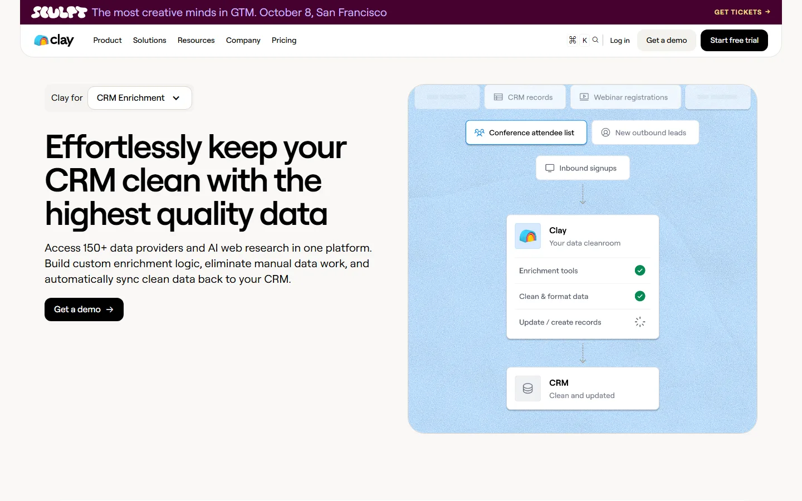Click the arrow next to GET TICKETS
The width and height of the screenshot is (802, 501).
tap(767, 12)
